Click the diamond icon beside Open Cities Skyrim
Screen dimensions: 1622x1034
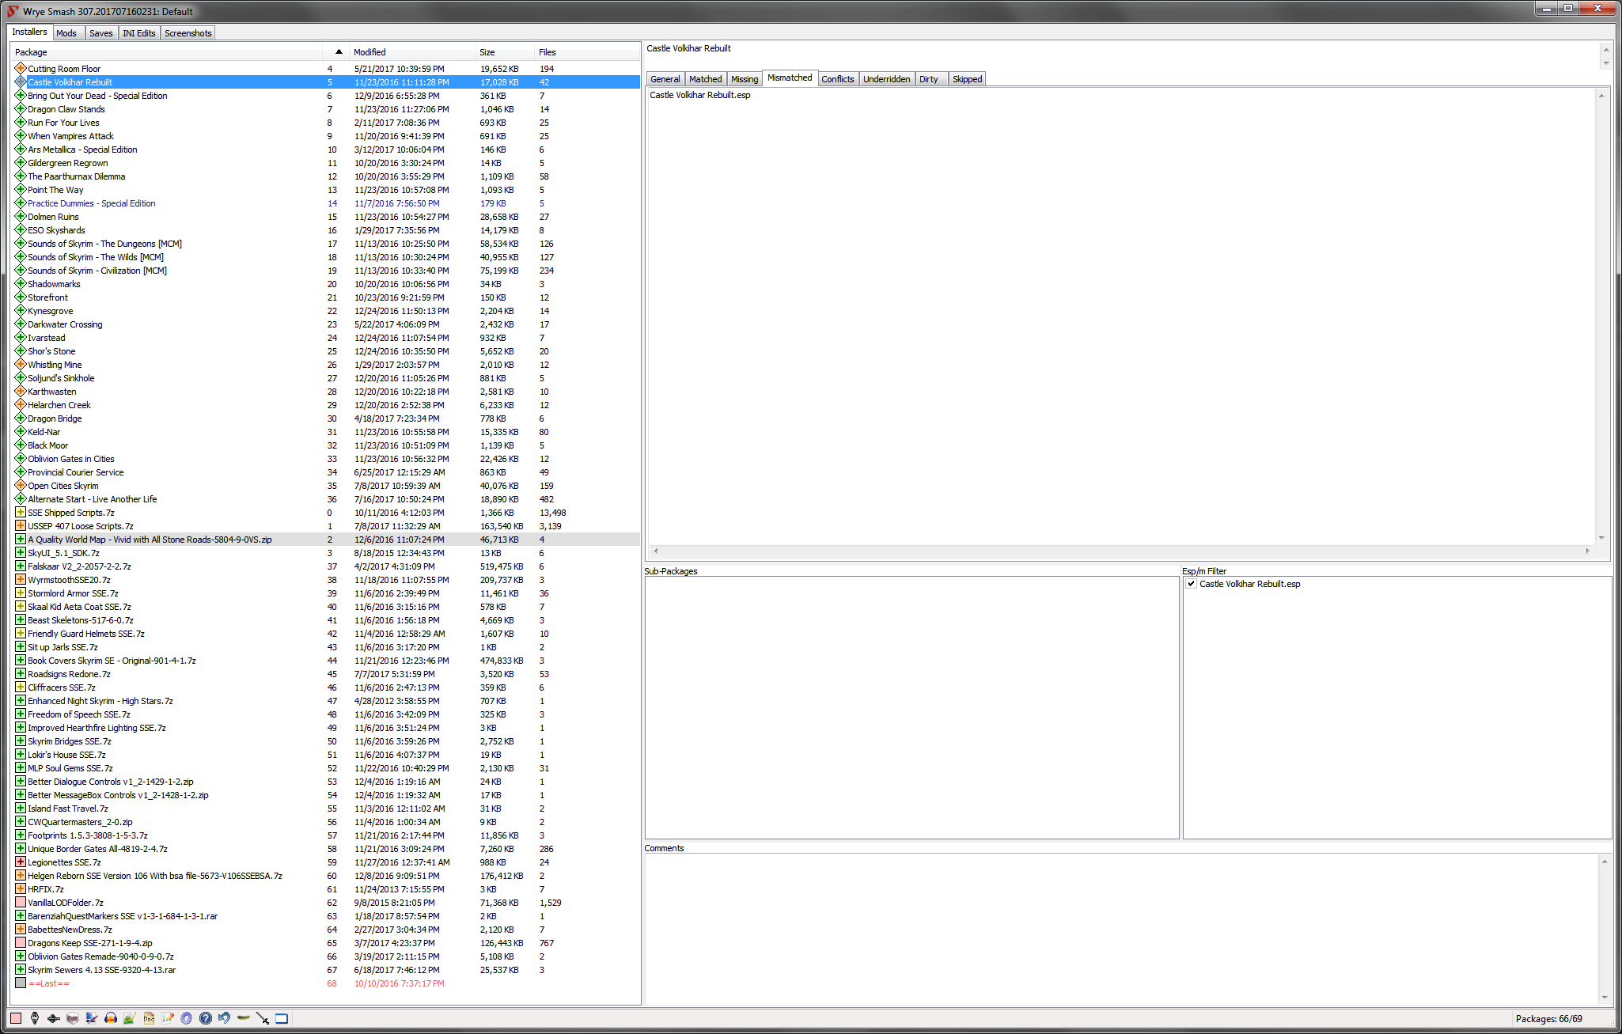coord(21,486)
